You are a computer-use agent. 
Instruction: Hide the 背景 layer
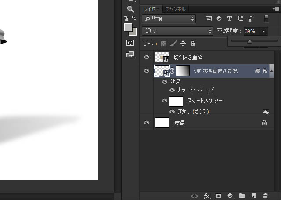(147, 123)
